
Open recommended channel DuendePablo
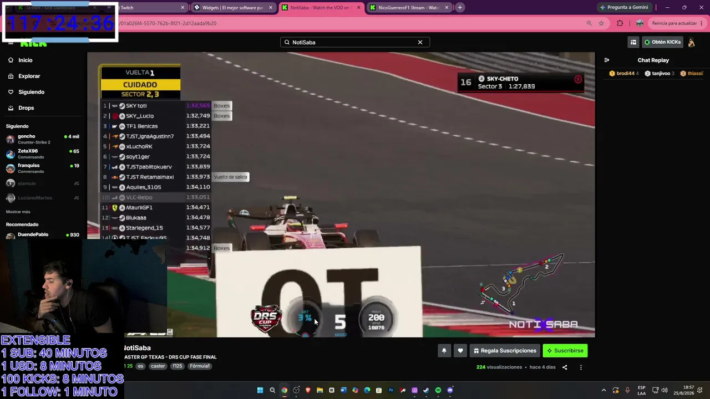[x=42, y=235]
